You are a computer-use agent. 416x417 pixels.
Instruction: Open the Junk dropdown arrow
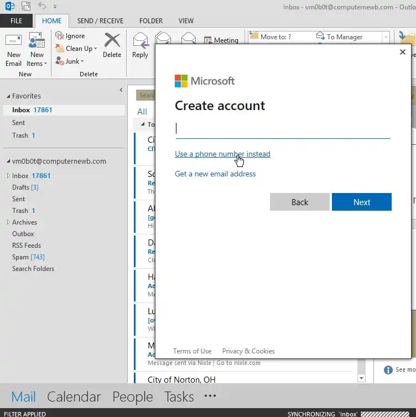pyautogui.click(x=82, y=61)
